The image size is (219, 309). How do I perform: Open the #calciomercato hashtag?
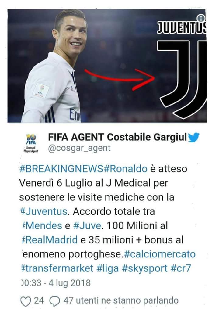pos(160,254)
